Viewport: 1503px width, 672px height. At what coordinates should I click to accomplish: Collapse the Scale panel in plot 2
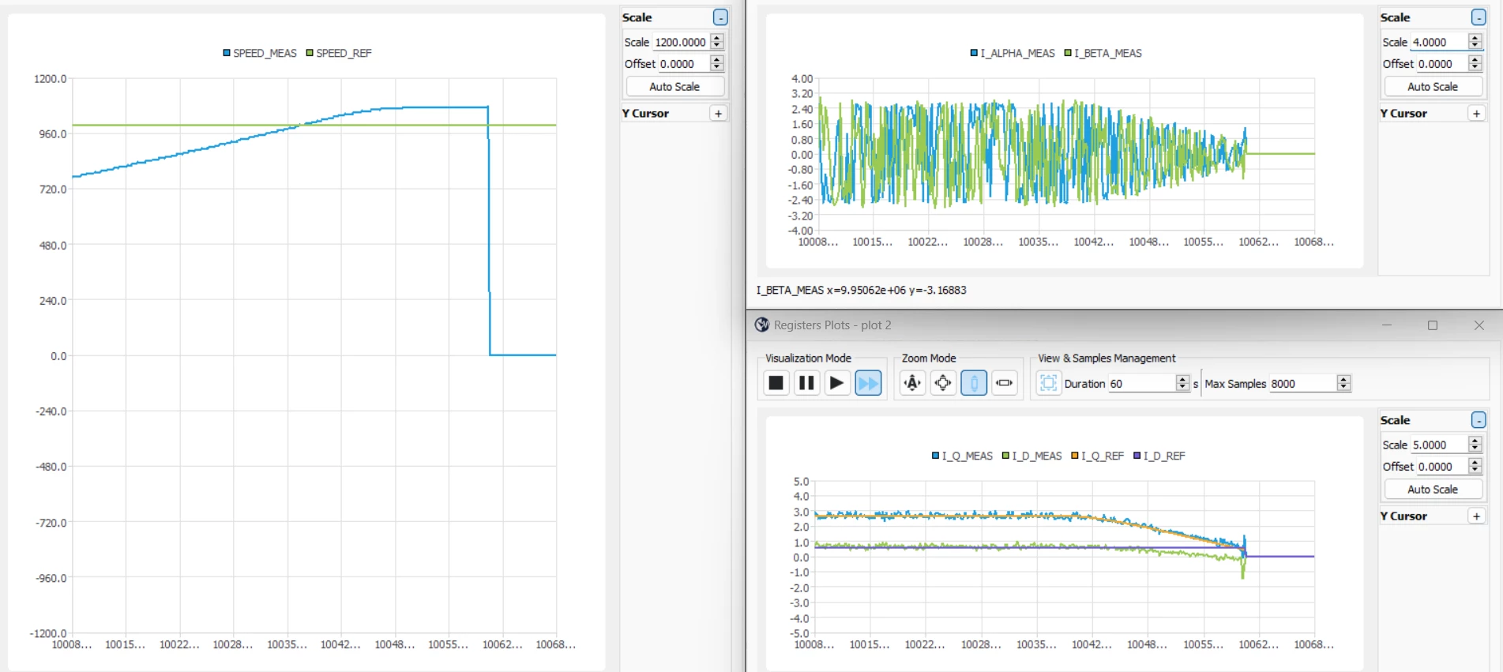[1479, 420]
